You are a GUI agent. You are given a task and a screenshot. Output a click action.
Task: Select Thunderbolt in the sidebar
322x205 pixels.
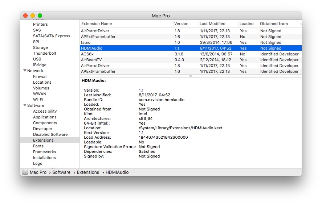click(x=45, y=53)
